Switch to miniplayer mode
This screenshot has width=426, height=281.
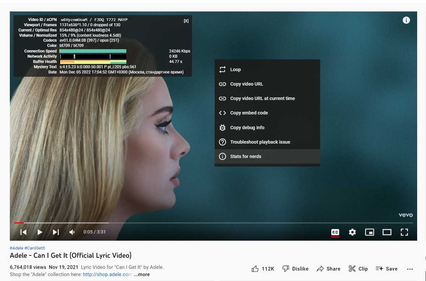(370, 232)
